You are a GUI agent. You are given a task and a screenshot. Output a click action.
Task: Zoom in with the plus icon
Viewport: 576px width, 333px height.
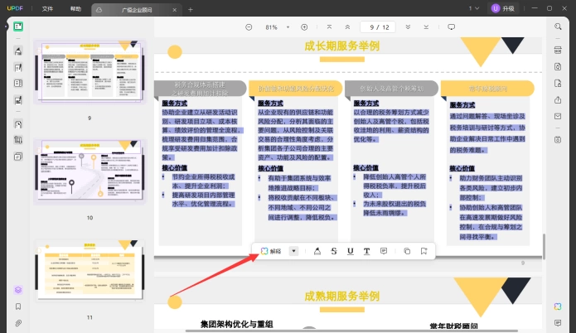point(304,27)
